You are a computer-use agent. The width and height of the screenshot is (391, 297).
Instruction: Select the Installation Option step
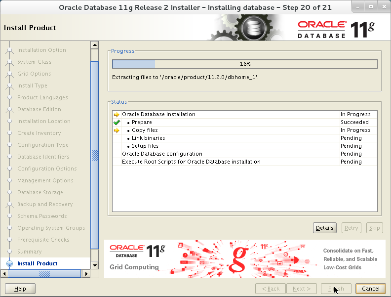tap(41, 50)
